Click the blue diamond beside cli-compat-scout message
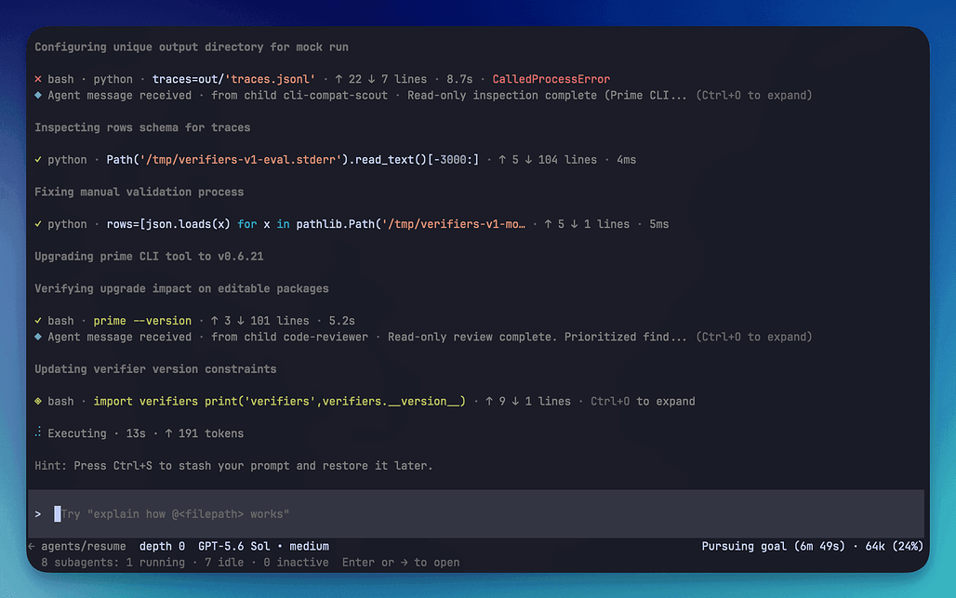The width and height of the screenshot is (956, 598). point(38,95)
